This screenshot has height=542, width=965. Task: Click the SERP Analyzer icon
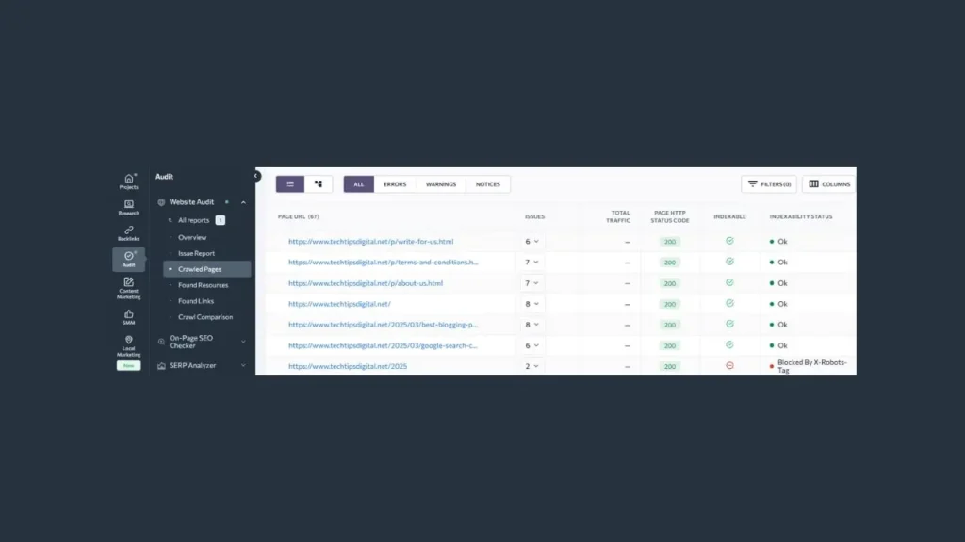(161, 366)
